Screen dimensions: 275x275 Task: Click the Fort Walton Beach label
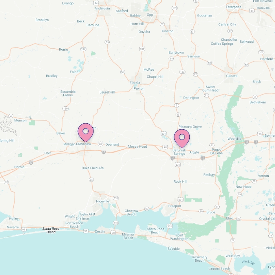point(74,225)
